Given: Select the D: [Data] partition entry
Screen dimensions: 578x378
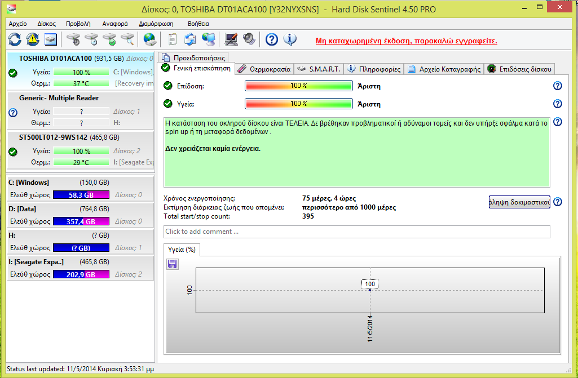Looking at the screenshot, I should [81, 215].
